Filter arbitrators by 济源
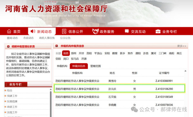This screenshot has height=117, width=193. pos(84,59)
